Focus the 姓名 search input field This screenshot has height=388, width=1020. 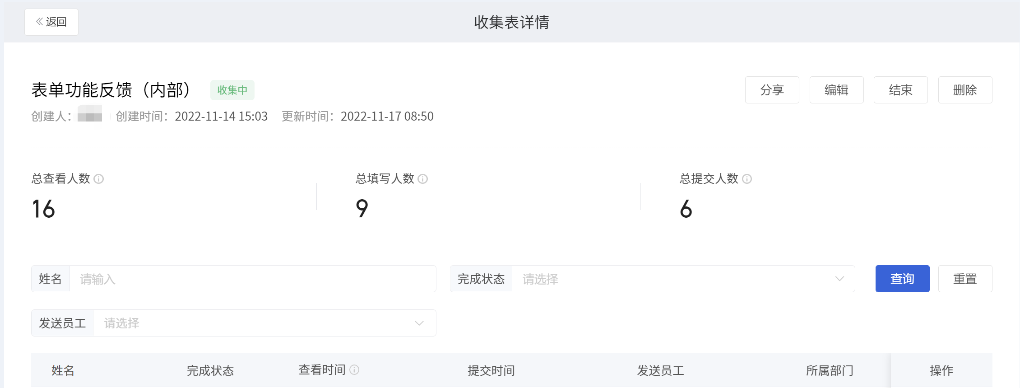coord(253,279)
